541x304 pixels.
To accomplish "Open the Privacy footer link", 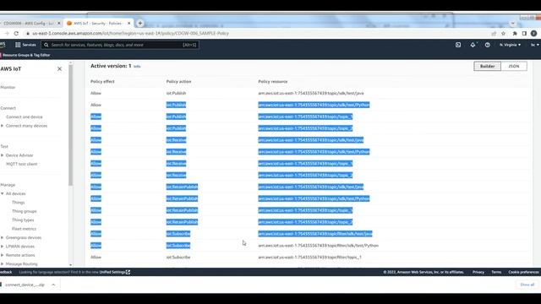I will 478,272.
